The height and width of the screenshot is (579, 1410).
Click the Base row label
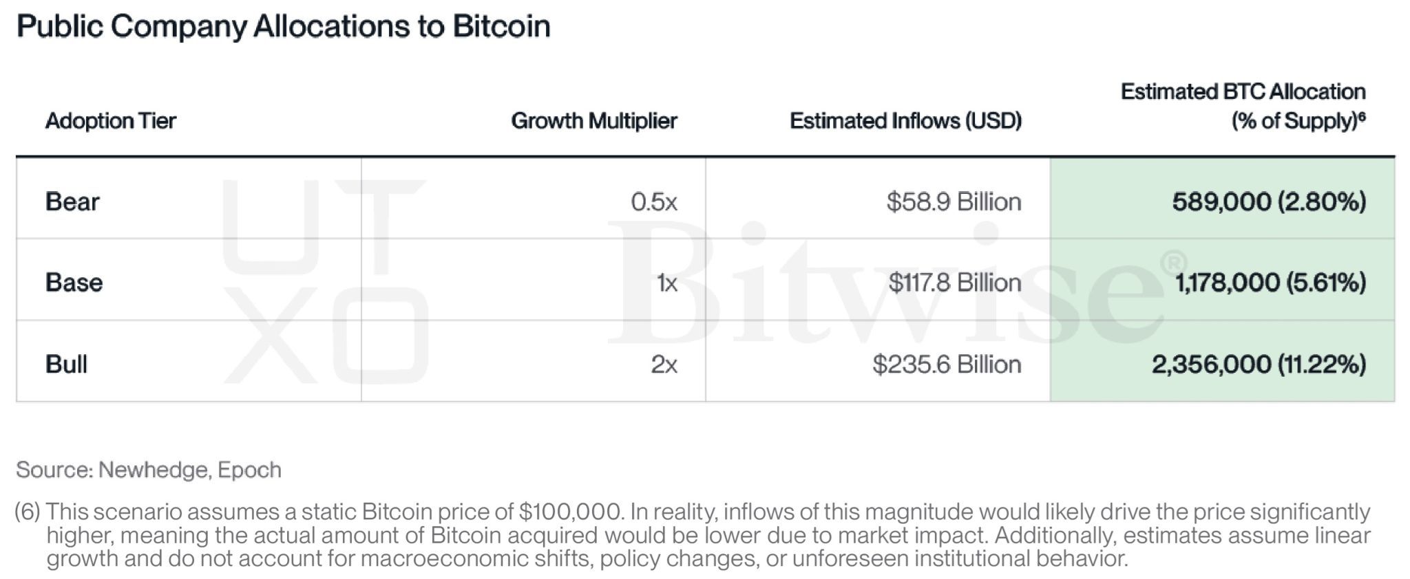[x=74, y=283]
